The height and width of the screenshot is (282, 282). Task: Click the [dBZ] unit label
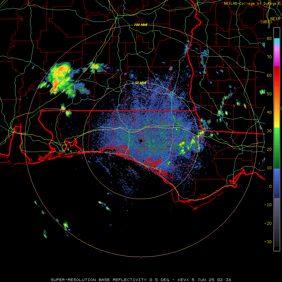(266, 22)
